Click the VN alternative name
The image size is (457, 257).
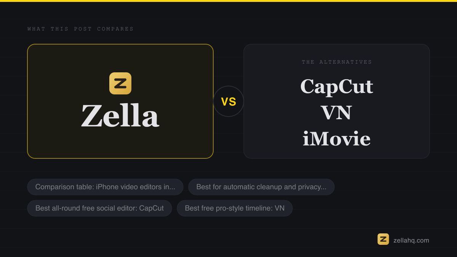[x=337, y=113]
